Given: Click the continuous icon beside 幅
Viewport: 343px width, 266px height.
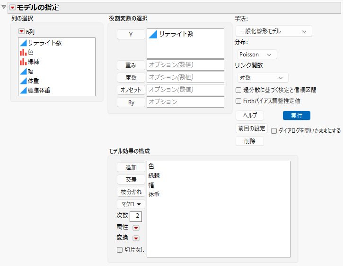Looking at the screenshot, I should coord(23,71).
